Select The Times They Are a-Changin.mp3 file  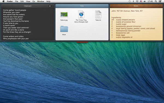coord(81,14)
